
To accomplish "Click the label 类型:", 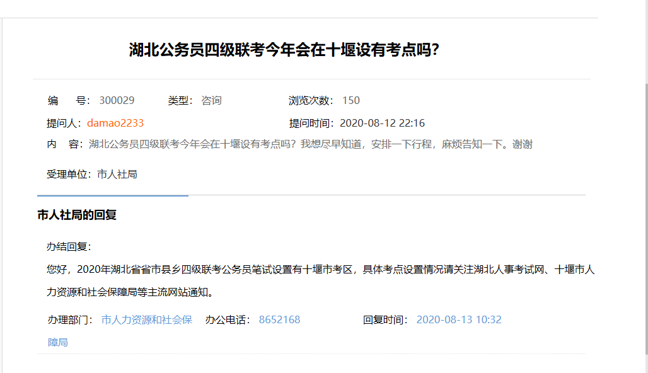I will click(x=180, y=100).
